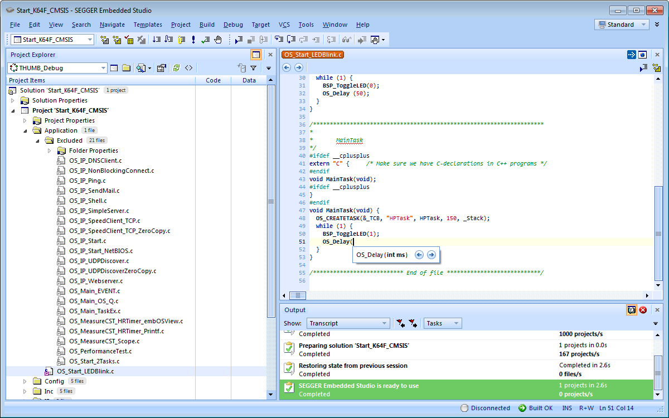Expand the Folder Properties node
The image size is (669, 418).
49,150
